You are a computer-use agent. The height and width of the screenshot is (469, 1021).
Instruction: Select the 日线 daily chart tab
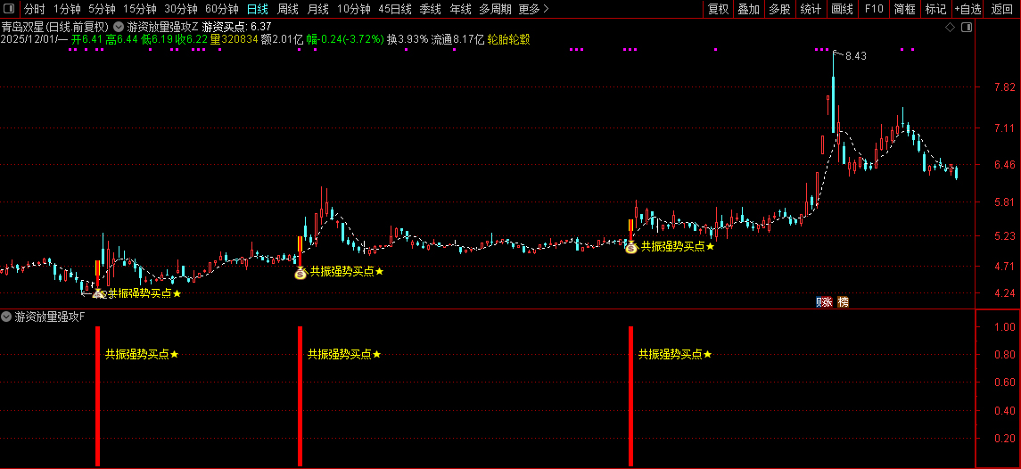tap(257, 9)
